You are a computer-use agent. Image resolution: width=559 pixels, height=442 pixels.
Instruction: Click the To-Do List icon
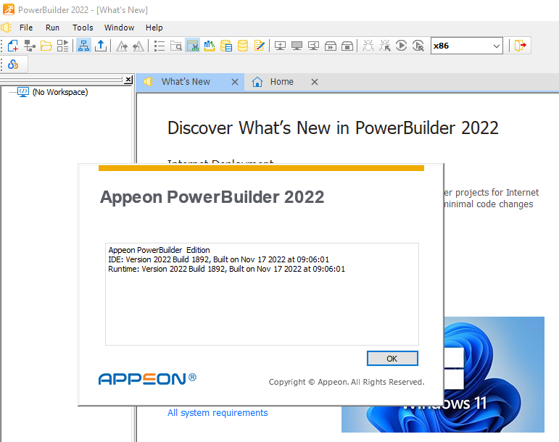[x=159, y=46]
